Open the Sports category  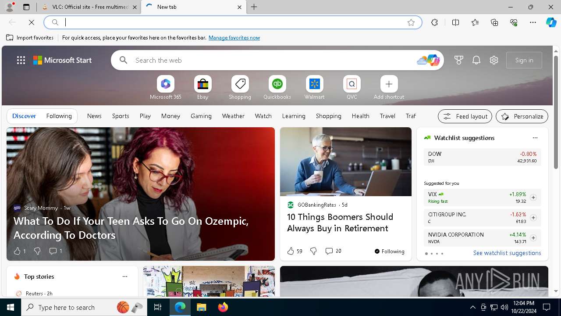click(x=121, y=116)
